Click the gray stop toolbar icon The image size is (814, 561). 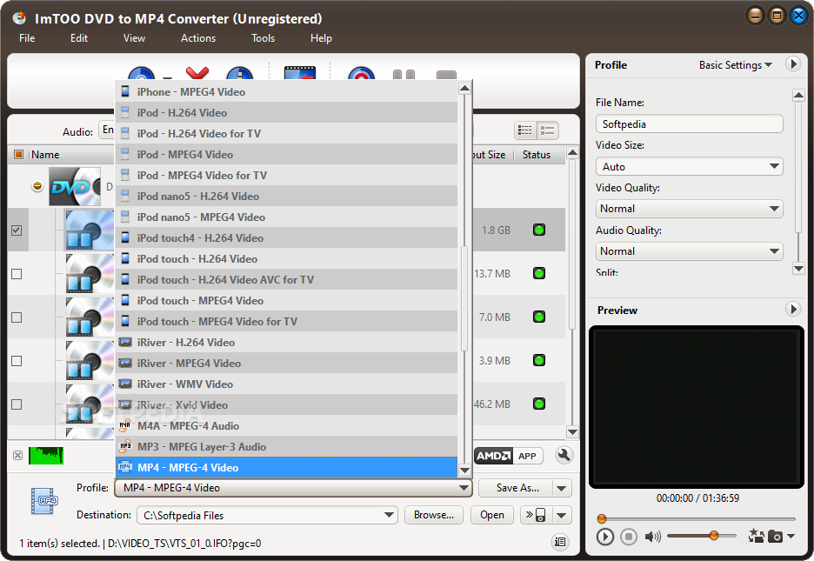[446, 75]
